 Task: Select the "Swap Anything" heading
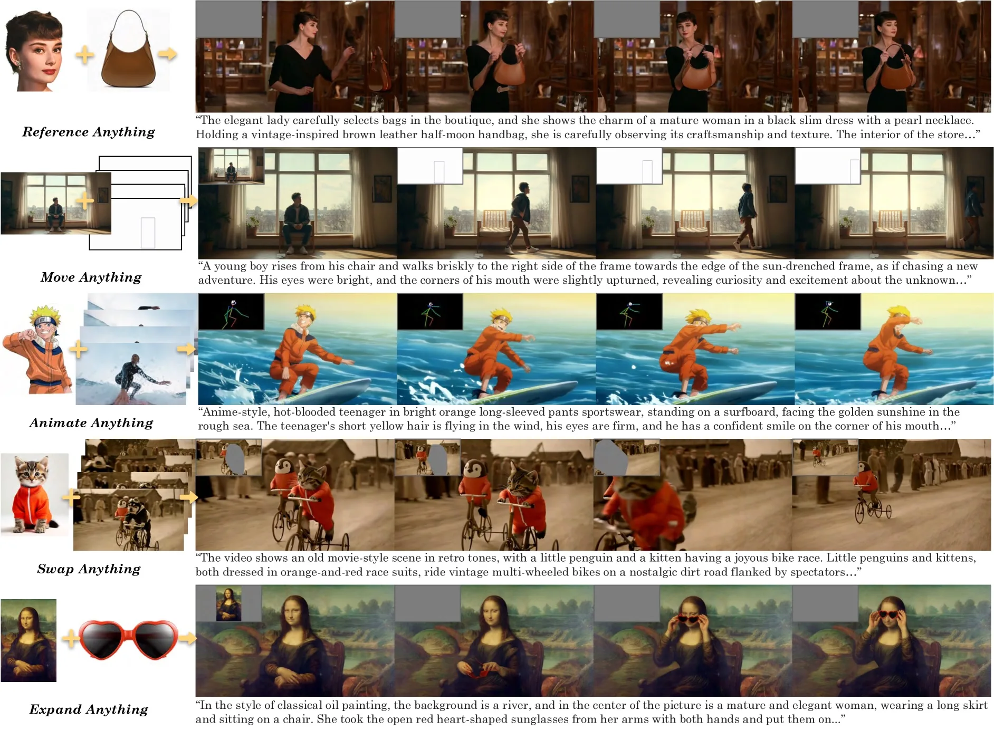pos(89,569)
